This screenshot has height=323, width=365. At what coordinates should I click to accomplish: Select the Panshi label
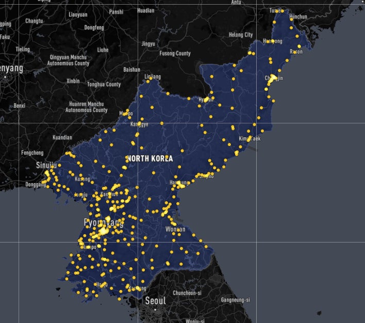point(116,12)
